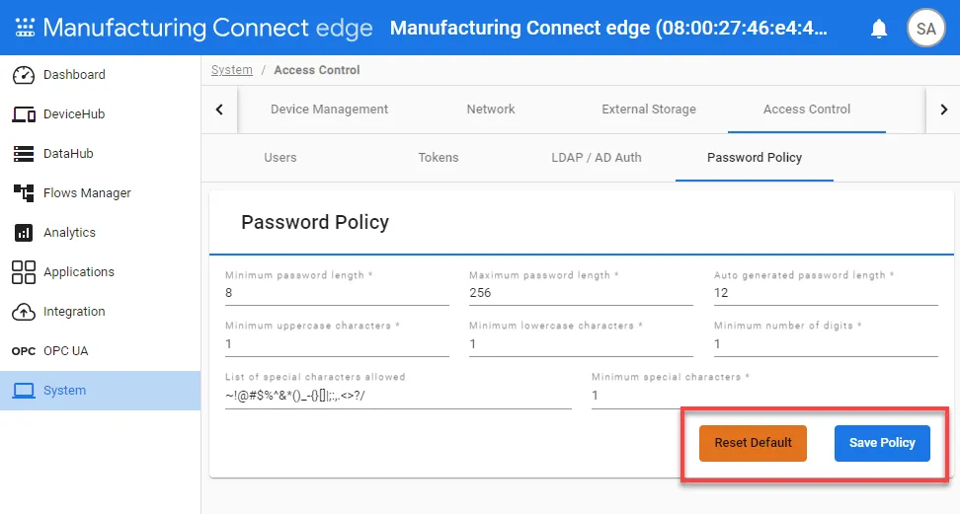Open OPC UA from the sidebar

pyautogui.click(x=100, y=351)
